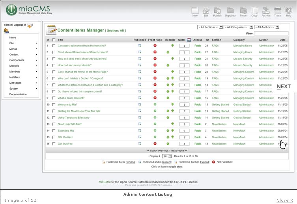The image size is (297, 204).
Task: Open the All Categories dropdown
Action: (238, 27)
